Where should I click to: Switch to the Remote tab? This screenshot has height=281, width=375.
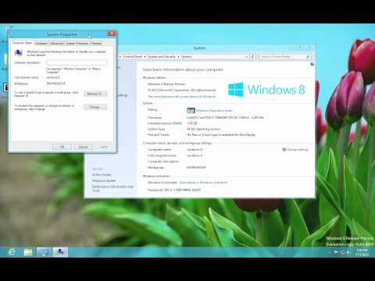coord(97,43)
